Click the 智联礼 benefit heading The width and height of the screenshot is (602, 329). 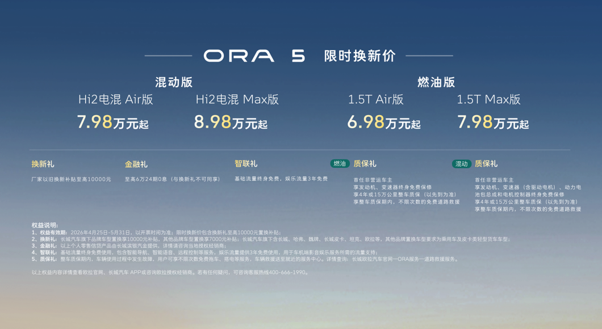[x=246, y=163]
